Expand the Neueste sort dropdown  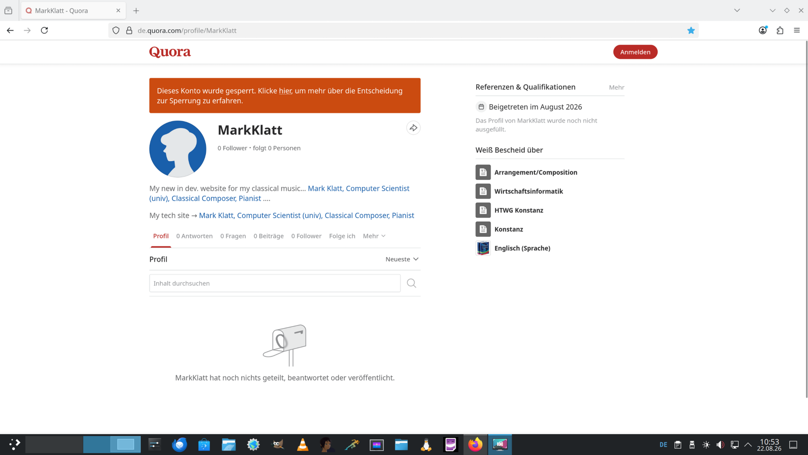tap(402, 259)
